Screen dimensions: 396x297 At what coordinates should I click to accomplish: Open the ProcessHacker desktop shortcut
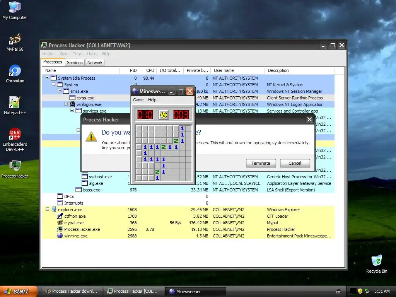click(15, 169)
